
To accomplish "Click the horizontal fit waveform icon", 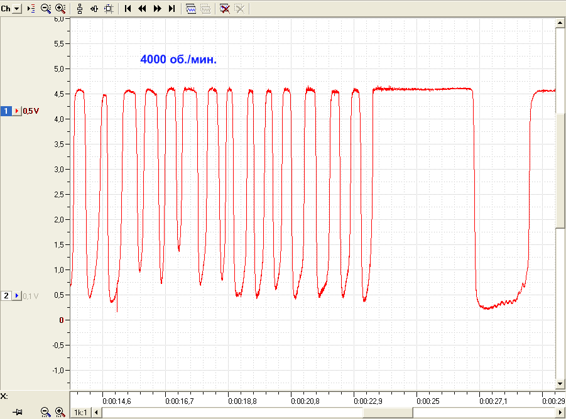I will pyautogui.click(x=94, y=9).
